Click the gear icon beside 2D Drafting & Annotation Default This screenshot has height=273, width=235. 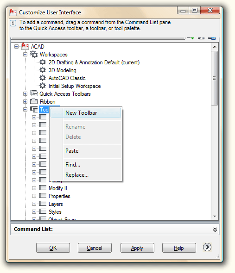coord(43,62)
